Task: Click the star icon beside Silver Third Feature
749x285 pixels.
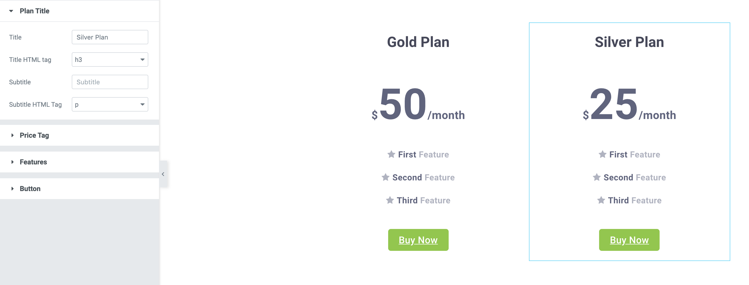Action: click(601, 200)
